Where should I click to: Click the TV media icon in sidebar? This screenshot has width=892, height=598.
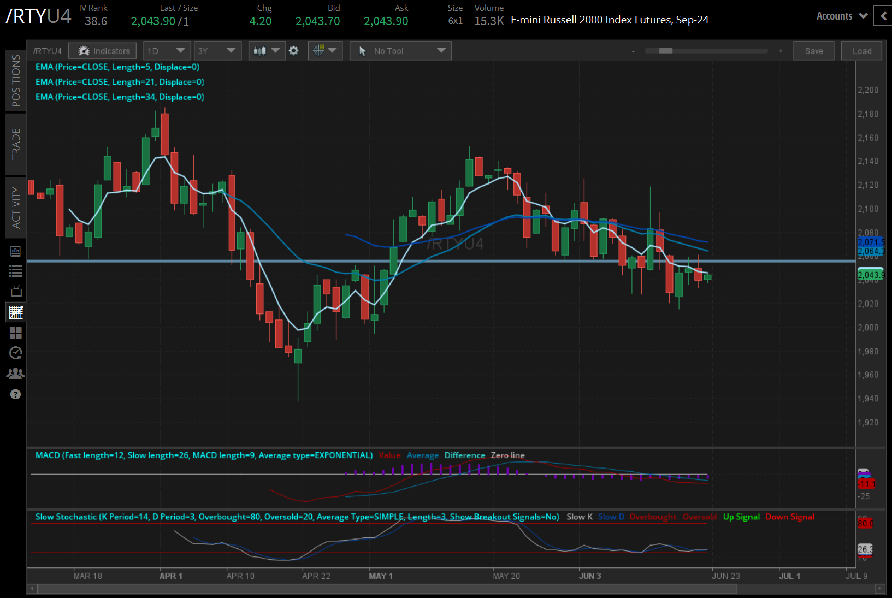16,291
